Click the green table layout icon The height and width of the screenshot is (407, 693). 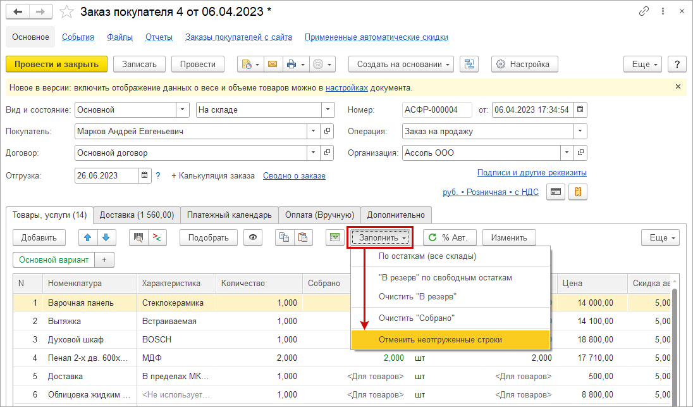334,237
